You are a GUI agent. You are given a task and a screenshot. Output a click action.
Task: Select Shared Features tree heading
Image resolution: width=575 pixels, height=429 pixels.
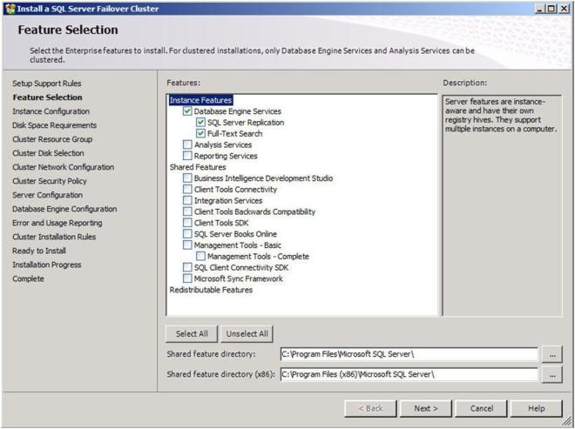[x=198, y=167]
